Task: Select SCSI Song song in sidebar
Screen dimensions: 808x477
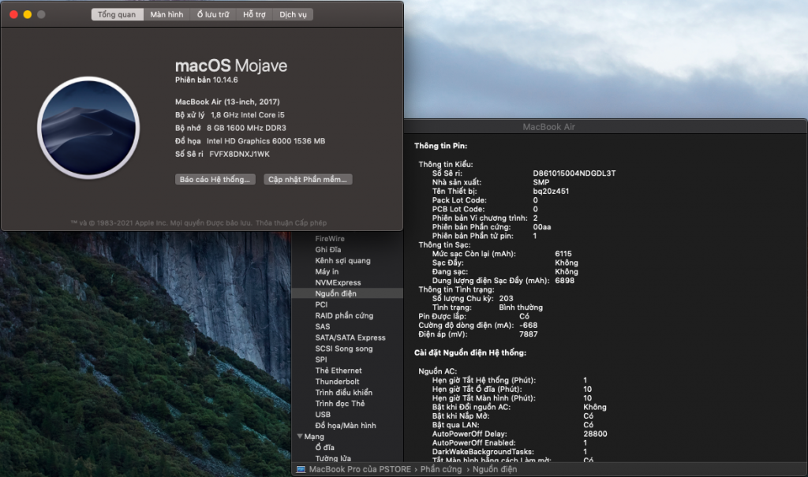Action: [344, 348]
